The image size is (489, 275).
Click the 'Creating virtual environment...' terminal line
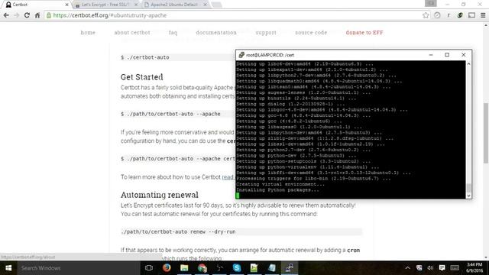pyautogui.click(x=280, y=184)
